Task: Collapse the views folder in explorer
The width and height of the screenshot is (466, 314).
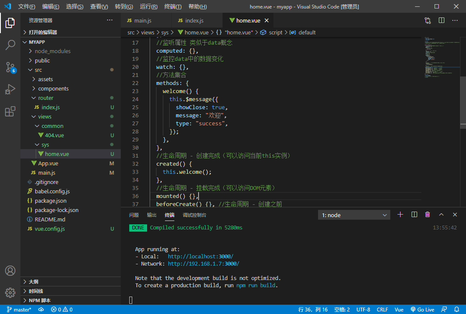Action: 45,116
